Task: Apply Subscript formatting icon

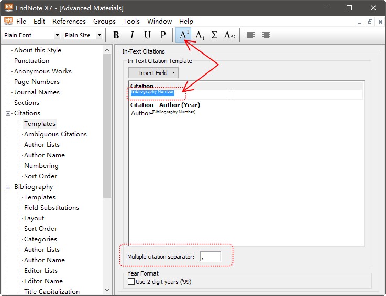Action: (x=200, y=35)
